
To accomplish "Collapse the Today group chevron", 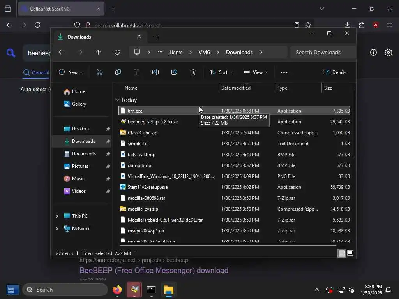I will point(117,100).
